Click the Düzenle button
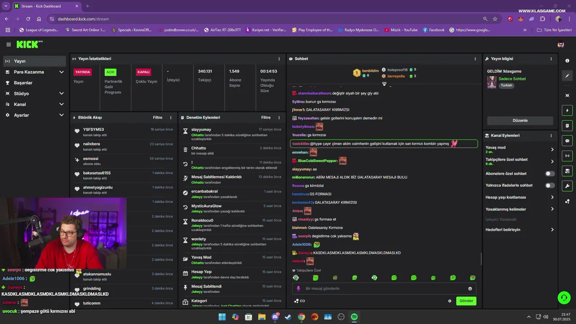Viewport: 576px width, 324px height. tap(520, 121)
